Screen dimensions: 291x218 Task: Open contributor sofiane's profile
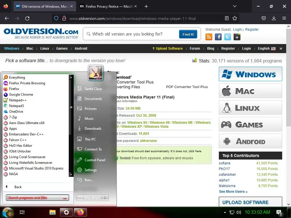[x=225, y=163]
